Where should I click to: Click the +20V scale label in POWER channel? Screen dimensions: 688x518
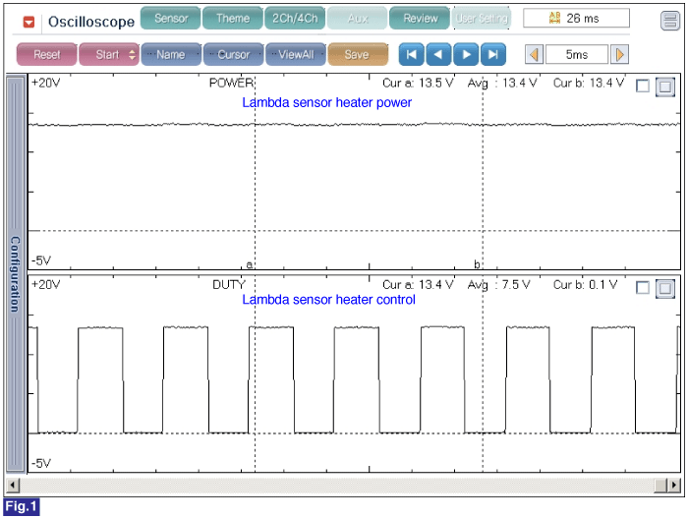tap(45, 83)
